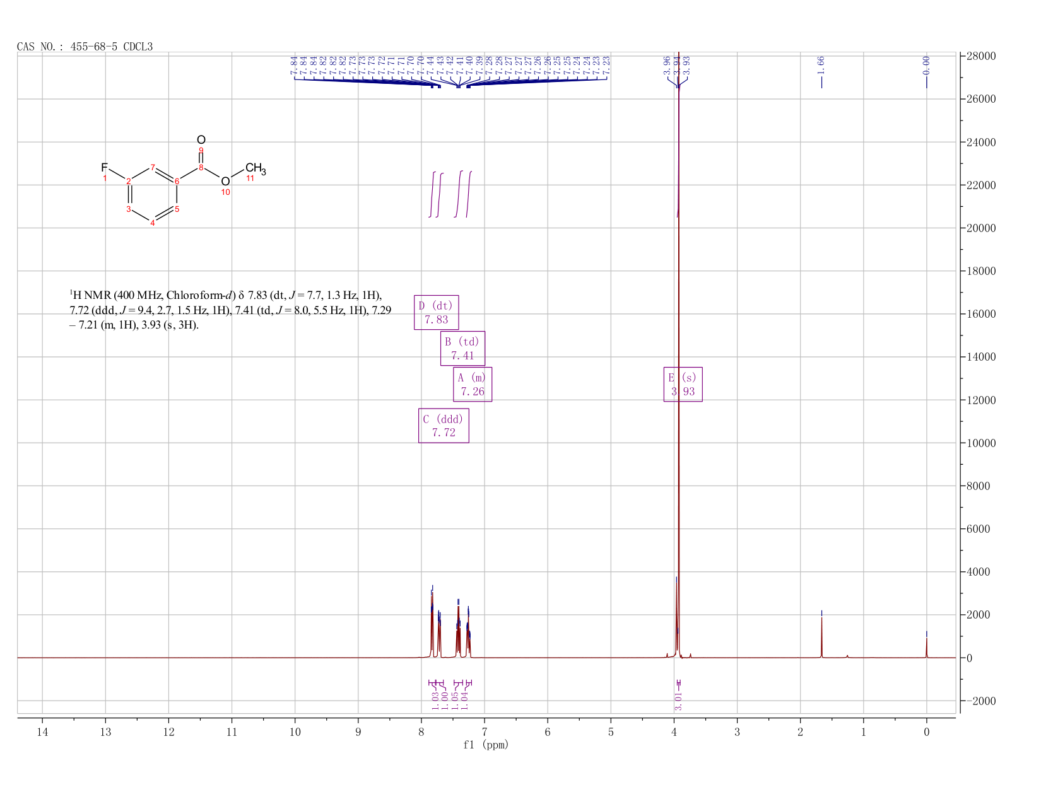Click the CH3 group in the structure
This screenshot has width=1041, height=804.
point(256,168)
